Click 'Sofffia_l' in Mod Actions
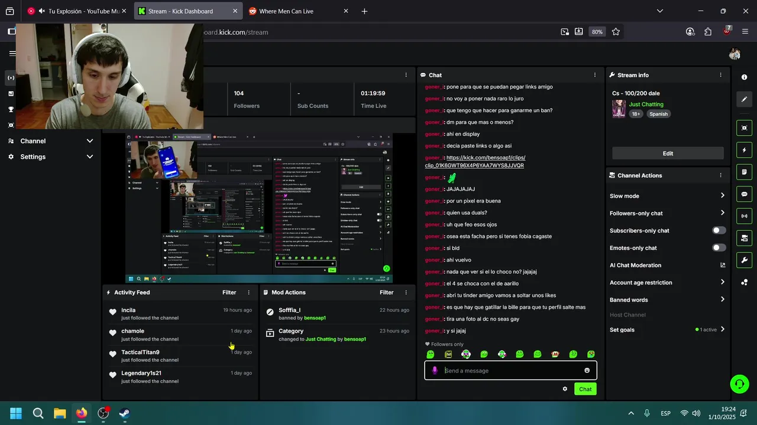This screenshot has height=425, width=757. (x=290, y=310)
